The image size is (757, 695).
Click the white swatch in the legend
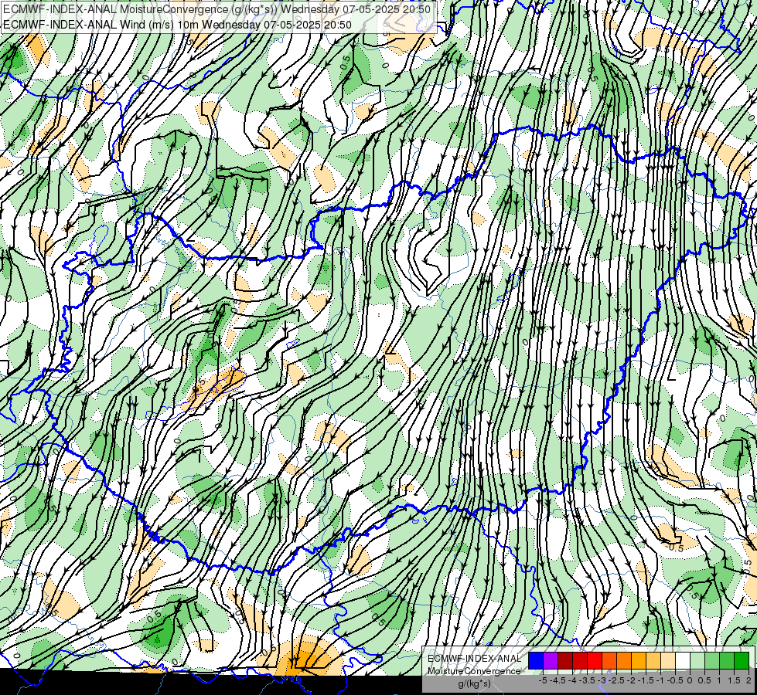point(683,660)
